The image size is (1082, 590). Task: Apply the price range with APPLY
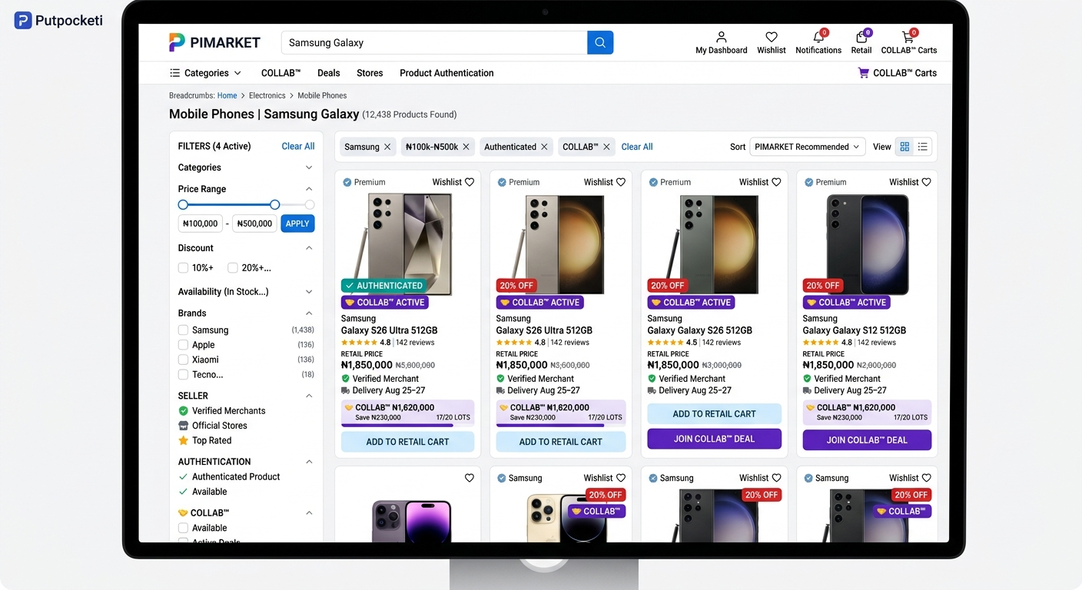click(297, 224)
